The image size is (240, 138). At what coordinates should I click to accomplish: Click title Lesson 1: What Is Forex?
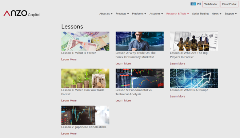[x=79, y=53]
